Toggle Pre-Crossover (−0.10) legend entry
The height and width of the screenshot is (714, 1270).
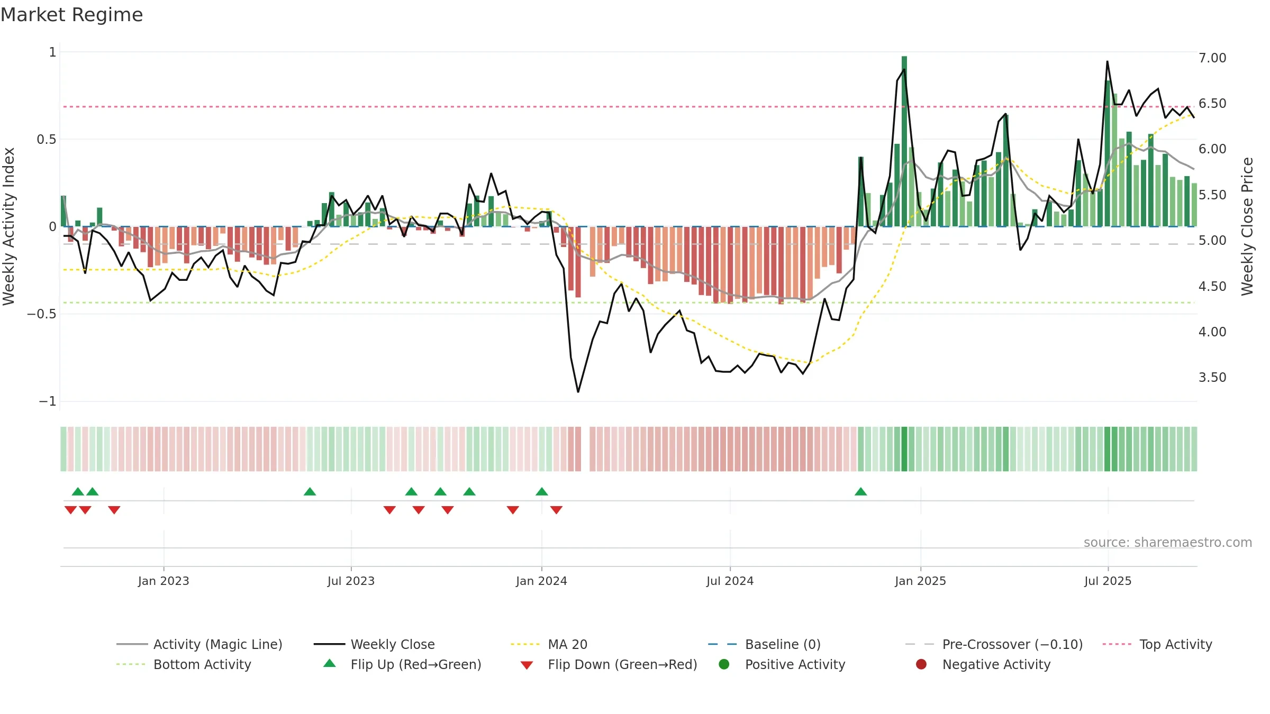point(994,644)
